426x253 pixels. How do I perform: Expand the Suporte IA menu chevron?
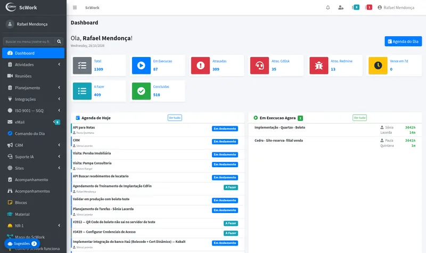[x=59, y=156]
